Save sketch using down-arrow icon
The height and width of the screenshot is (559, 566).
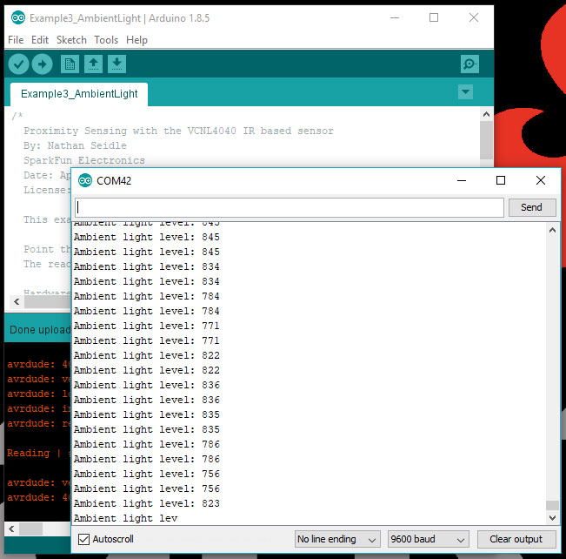117,64
